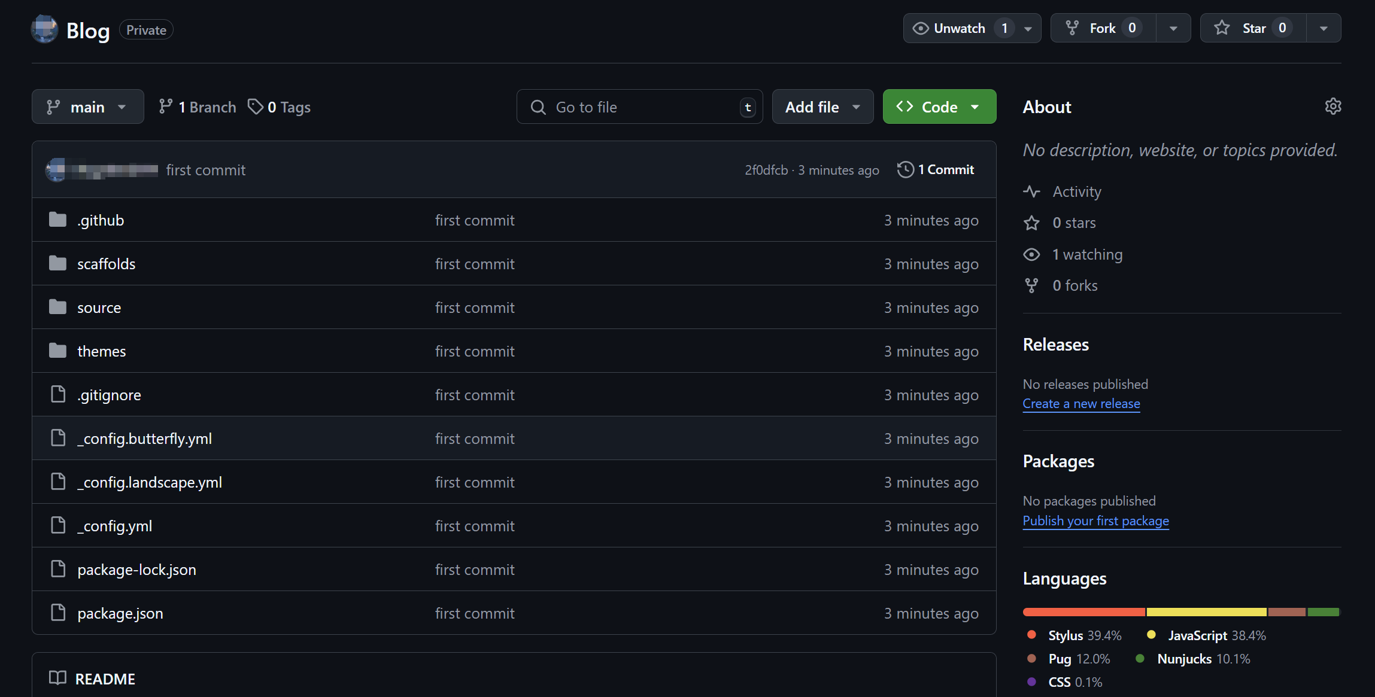Click the README book icon
1375x697 pixels.
(57, 678)
